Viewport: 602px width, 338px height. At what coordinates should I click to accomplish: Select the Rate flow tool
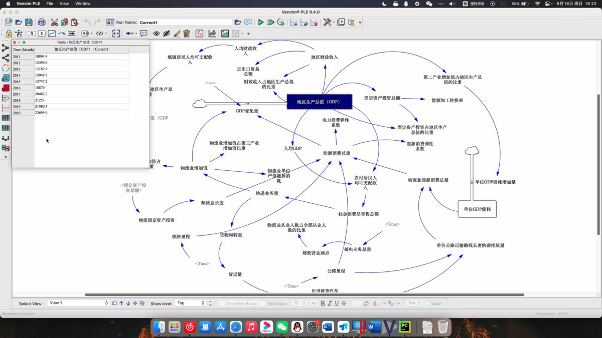pos(72,34)
